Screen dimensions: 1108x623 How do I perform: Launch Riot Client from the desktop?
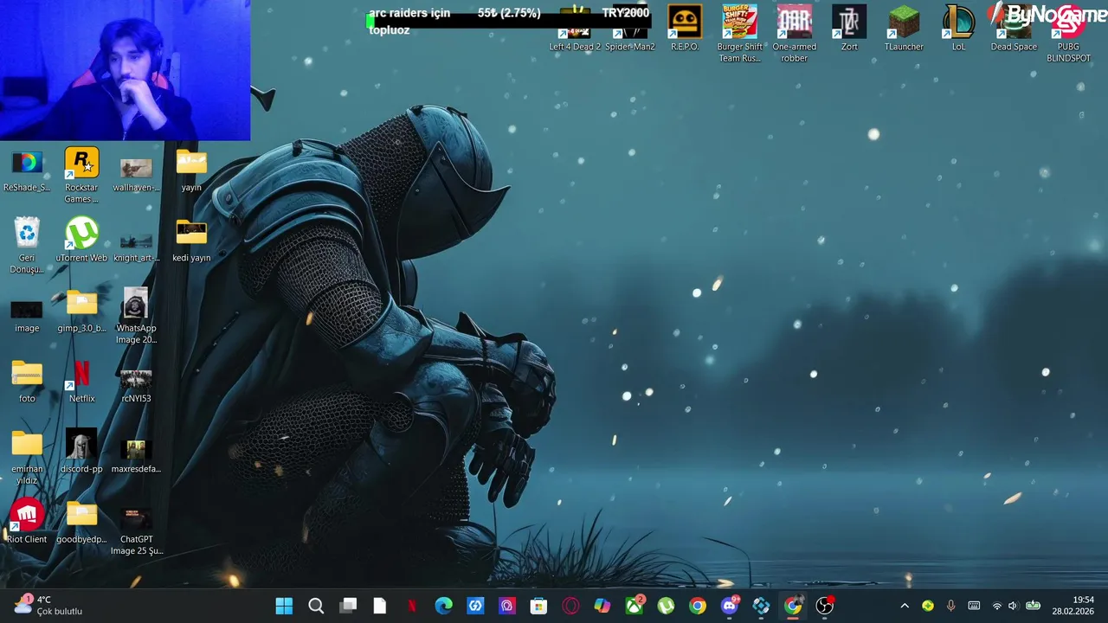(27, 522)
